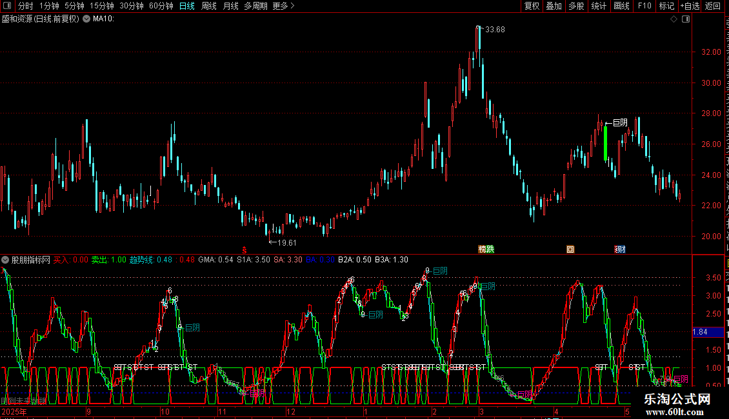Click the B3A: 1.30 value

[x=392, y=260]
